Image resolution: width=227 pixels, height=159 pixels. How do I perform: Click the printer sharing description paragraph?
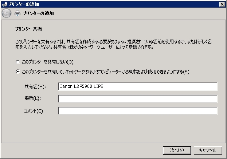tap(113, 45)
